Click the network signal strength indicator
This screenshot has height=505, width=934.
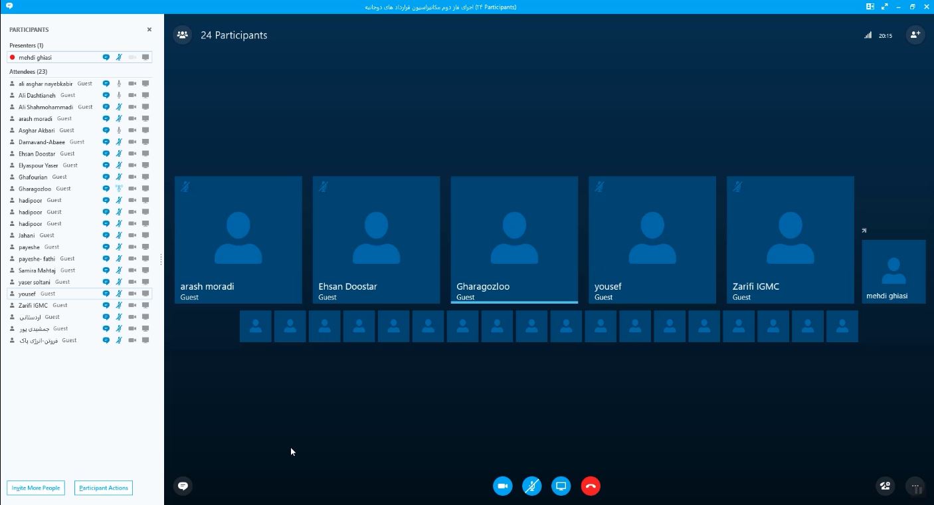pos(868,35)
